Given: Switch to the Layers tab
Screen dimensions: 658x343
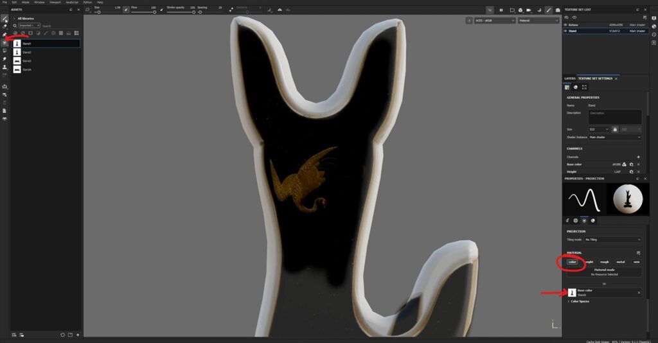Looking at the screenshot, I should pyautogui.click(x=570, y=78).
